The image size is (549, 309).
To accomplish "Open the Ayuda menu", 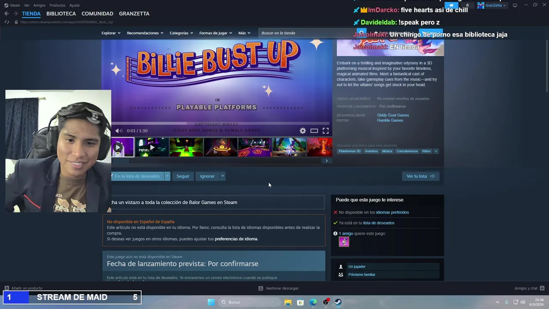I will click(x=74, y=5).
